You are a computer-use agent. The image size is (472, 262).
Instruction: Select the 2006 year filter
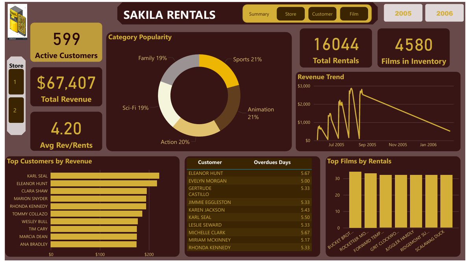(444, 13)
